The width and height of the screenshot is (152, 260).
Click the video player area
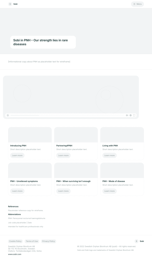coord(71,97)
